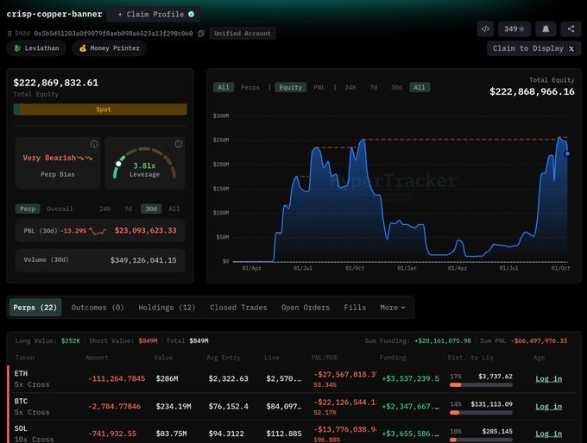Set chart range to 24h
This screenshot has height=443, width=587.
click(350, 87)
